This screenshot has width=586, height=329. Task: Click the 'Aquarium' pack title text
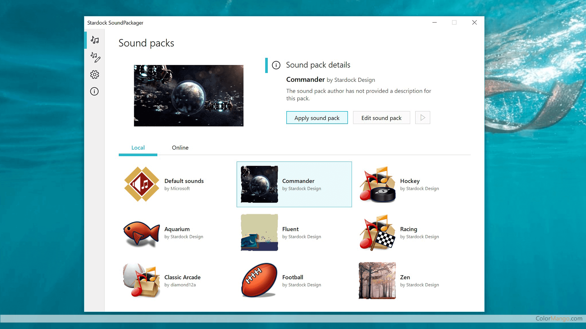tap(177, 229)
